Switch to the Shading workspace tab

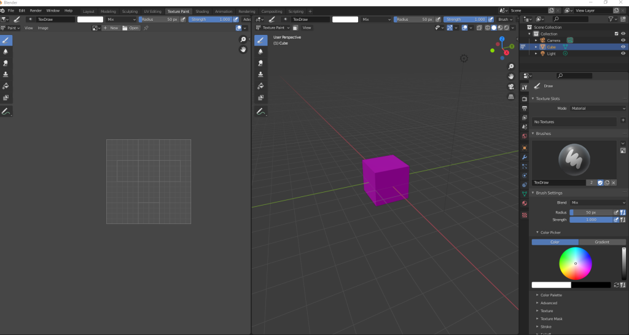(202, 12)
